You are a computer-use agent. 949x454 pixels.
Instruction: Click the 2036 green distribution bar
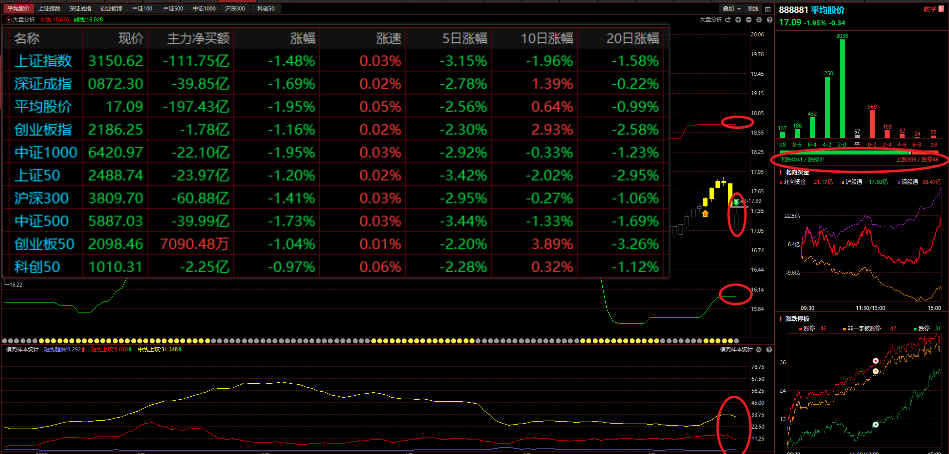(x=842, y=89)
